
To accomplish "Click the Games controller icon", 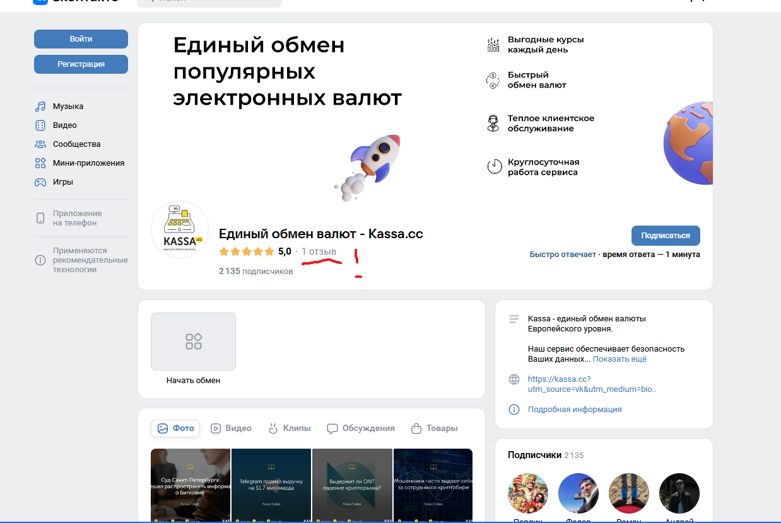I will 40,182.
